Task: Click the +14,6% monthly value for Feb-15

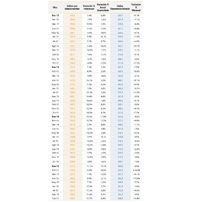Action: 136,170
